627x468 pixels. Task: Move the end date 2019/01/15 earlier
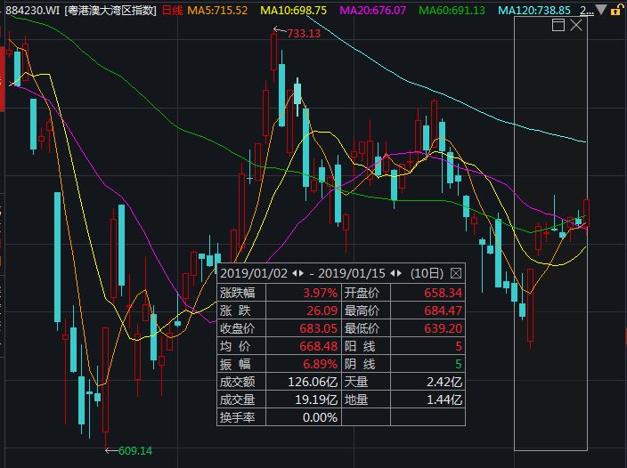pyautogui.click(x=392, y=272)
